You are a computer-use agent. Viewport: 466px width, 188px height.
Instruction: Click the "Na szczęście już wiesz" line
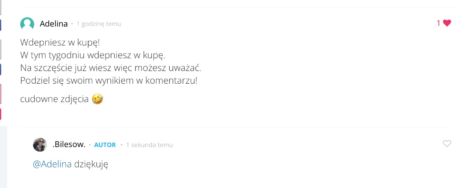(x=110, y=68)
